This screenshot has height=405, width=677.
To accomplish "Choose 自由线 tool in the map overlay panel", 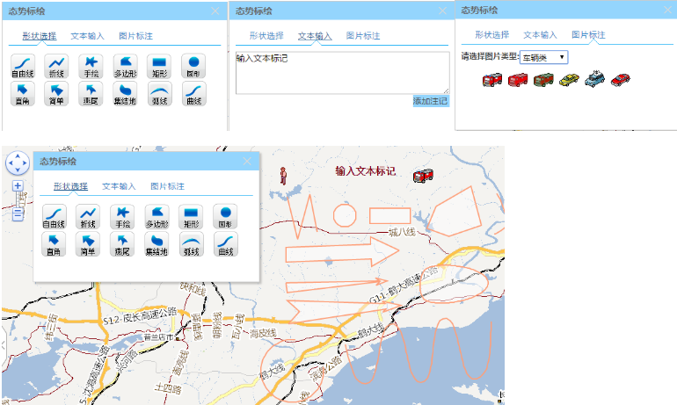I will (x=54, y=216).
